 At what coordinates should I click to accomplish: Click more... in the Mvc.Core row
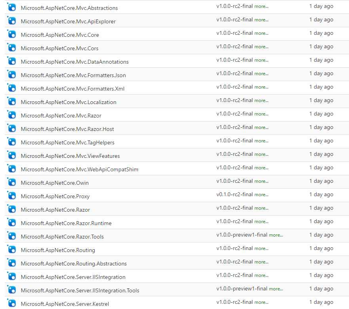tap(261, 33)
